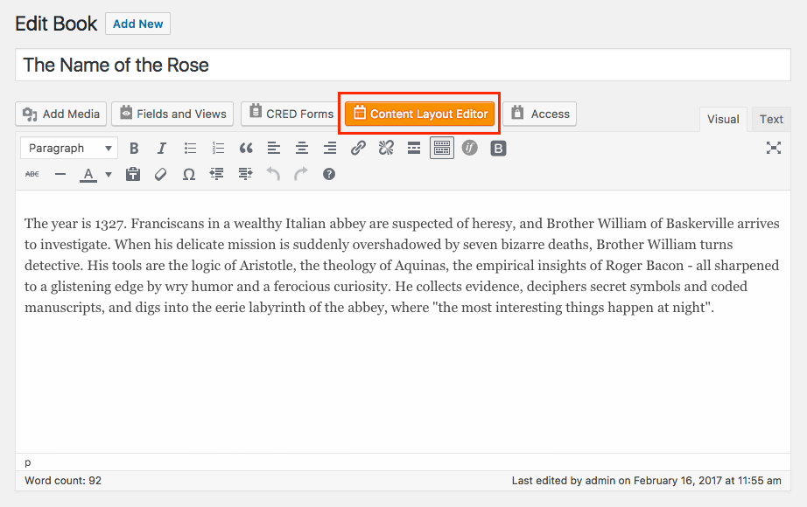Enter distraction-free fullscreen mode
This screenshot has width=807, height=507.
pyautogui.click(x=773, y=148)
